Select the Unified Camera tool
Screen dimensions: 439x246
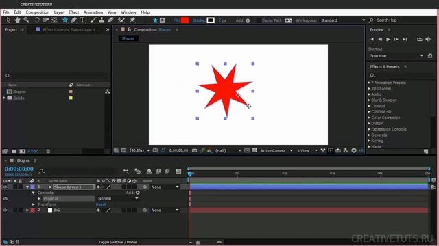(x=45, y=20)
